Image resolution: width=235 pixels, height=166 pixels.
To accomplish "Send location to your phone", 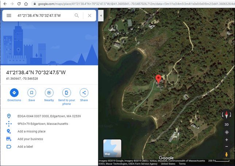I will (x=66, y=96).
